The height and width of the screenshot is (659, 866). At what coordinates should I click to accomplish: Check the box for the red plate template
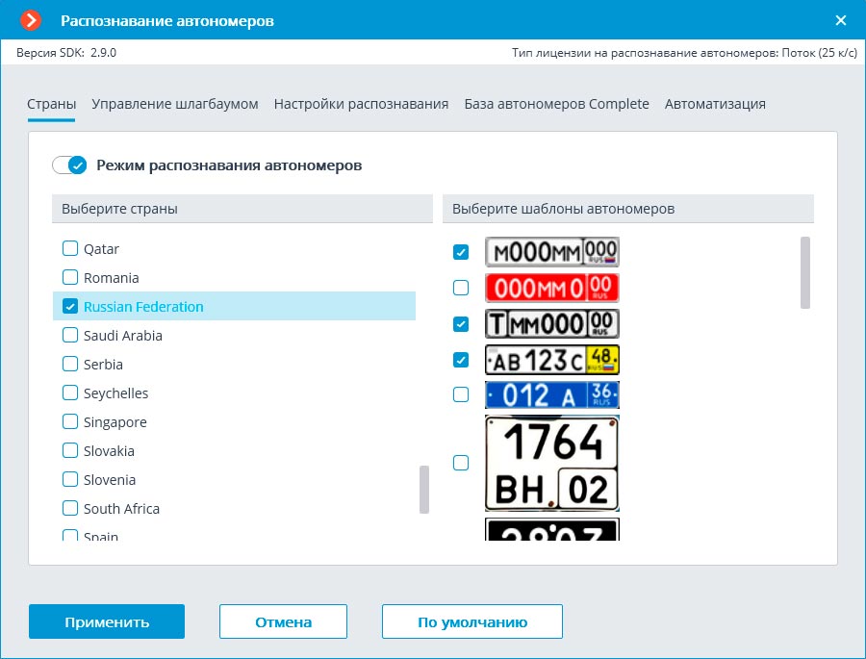pyautogui.click(x=461, y=288)
